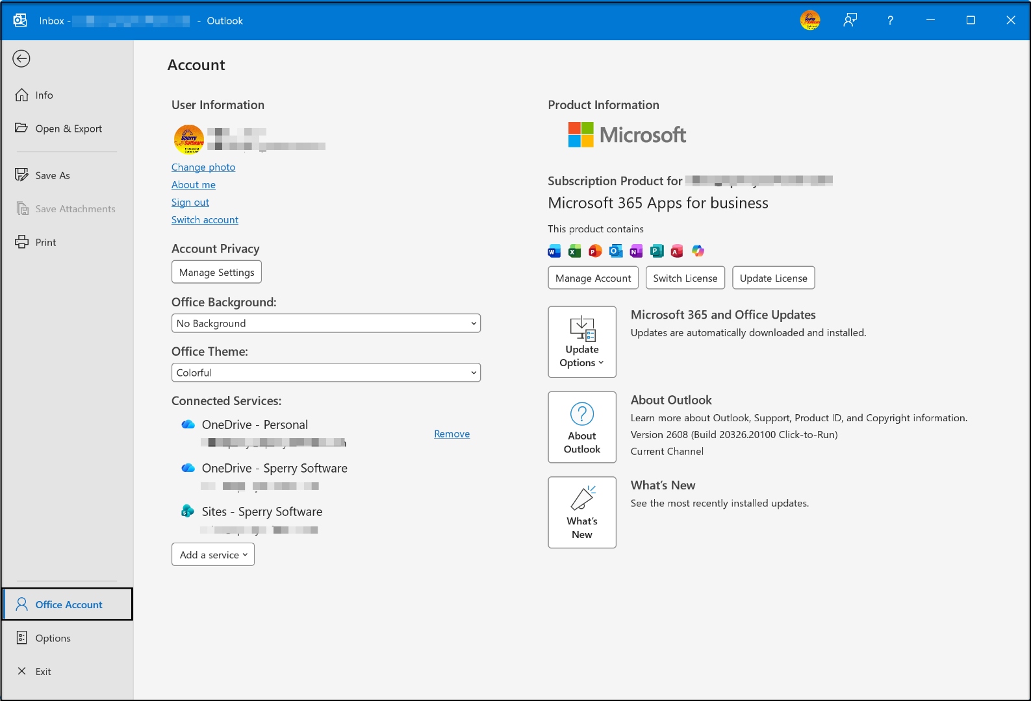
Task: Click the Open & Export folder icon
Action: click(x=21, y=128)
